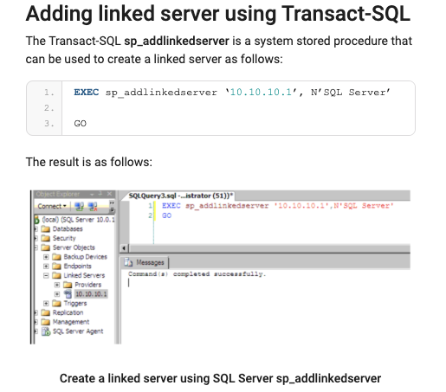
Task: Expand the Triggers node
Action: 46,303
